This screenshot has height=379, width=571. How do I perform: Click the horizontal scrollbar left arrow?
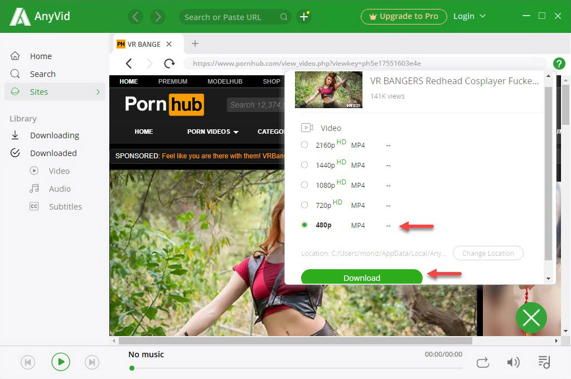pyautogui.click(x=114, y=341)
